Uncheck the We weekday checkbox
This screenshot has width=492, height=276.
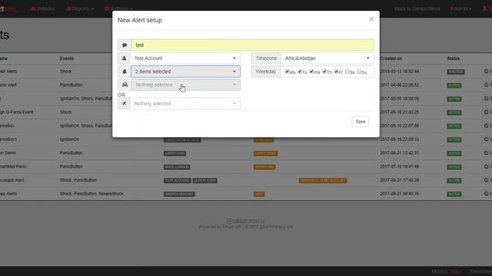(311, 71)
